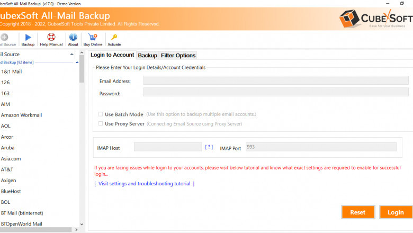Viewport: 413px width, 233px height.
Task: Click the CubexSoft logo
Action: 376,19
